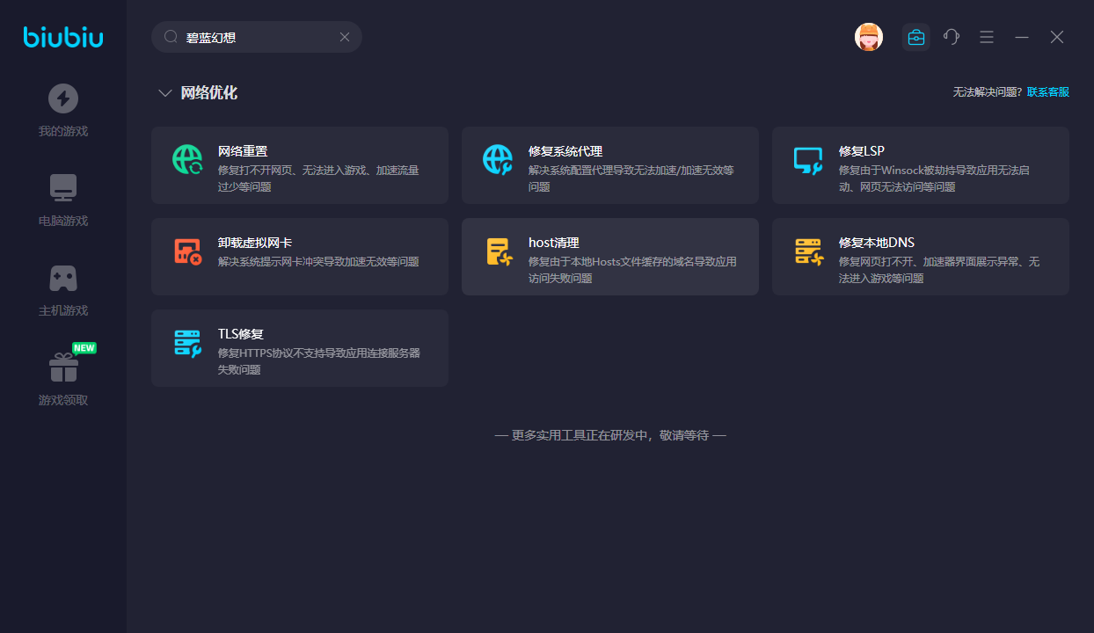
Task: Click the TLS修复 blue server icon
Action: (x=187, y=343)
